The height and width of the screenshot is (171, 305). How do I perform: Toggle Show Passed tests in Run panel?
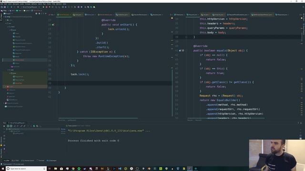click(x=8, y=126)
